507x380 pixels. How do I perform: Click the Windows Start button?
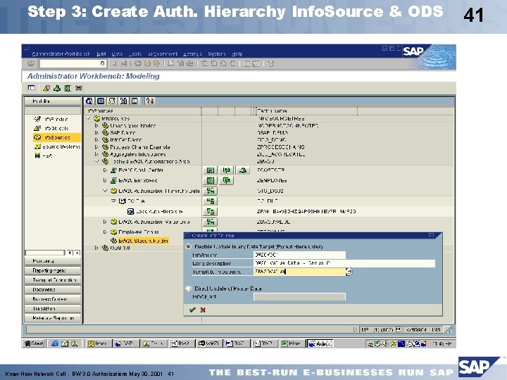click(34, 343)
